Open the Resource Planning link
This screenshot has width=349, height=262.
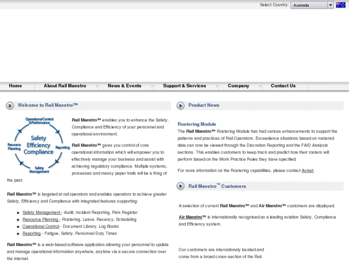click(x=41, y=219)
